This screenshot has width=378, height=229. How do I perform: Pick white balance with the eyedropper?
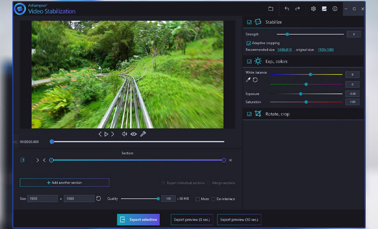pos(248,80)
